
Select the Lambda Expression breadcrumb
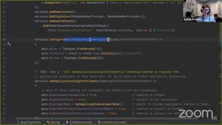click(x=114, y=122)
